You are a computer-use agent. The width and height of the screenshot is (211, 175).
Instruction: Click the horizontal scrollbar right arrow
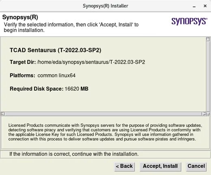[x=204, y=114]
